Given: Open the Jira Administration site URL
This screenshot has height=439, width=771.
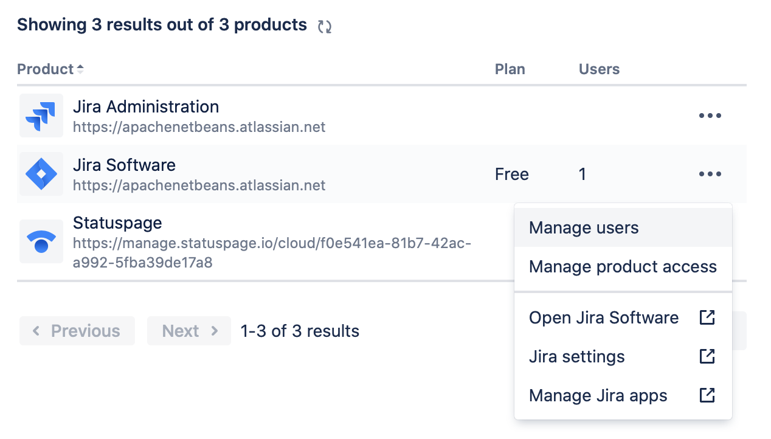Looking at the screenshot, I should pyautogui.click(x=199, y=128).
